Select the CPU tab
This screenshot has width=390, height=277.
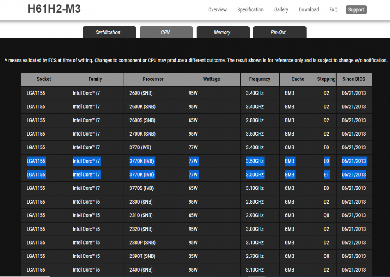(x=166, y=32)
